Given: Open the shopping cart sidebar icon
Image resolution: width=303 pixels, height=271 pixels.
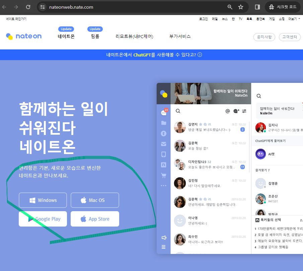Looking at the screenshot, I should pos(164,175).
